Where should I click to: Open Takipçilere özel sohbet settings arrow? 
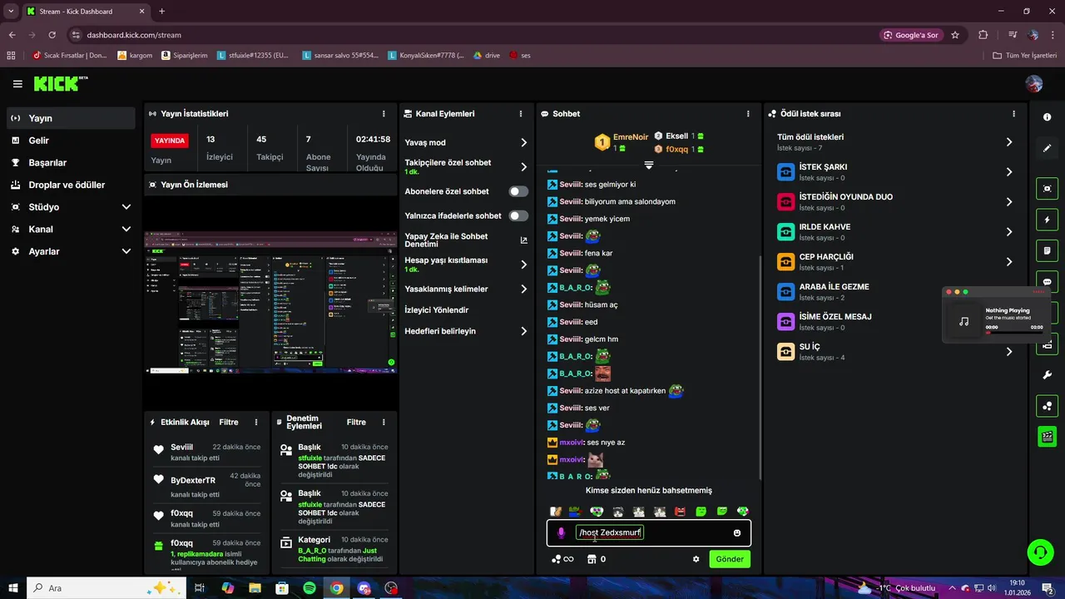point(523,166)
